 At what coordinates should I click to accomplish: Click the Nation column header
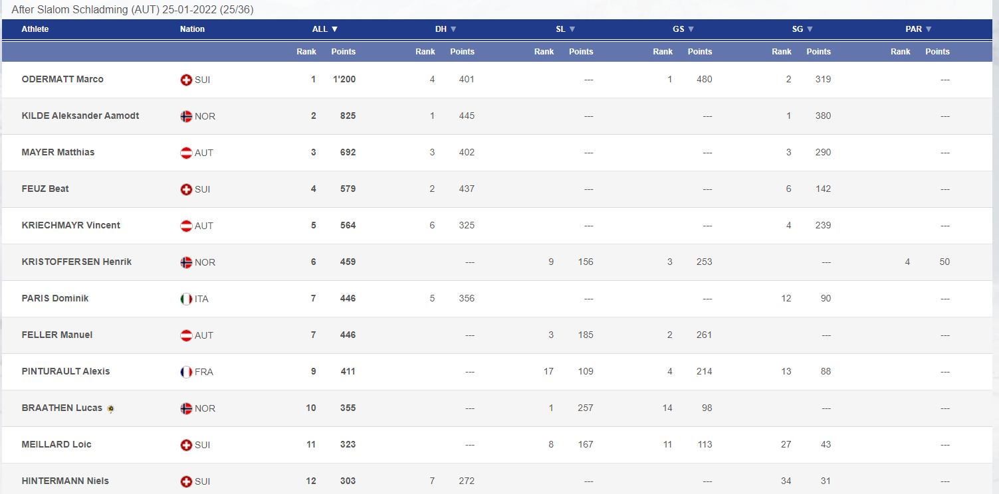(192, 29)
